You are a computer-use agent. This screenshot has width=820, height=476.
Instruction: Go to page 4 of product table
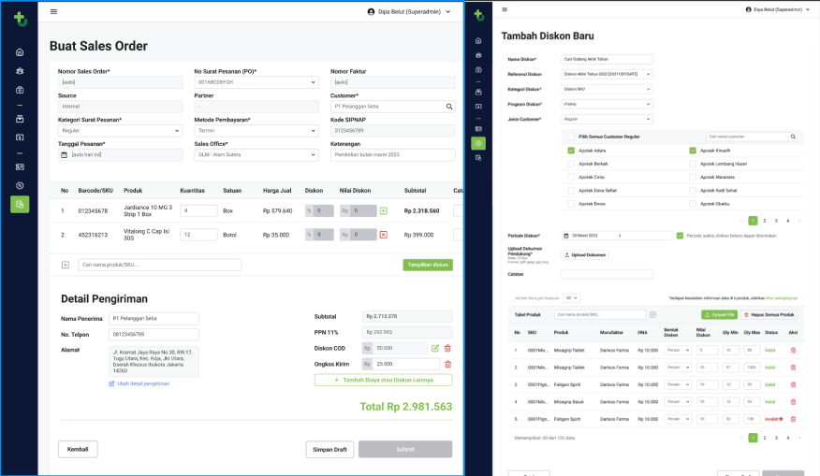[x=787, y=438]
